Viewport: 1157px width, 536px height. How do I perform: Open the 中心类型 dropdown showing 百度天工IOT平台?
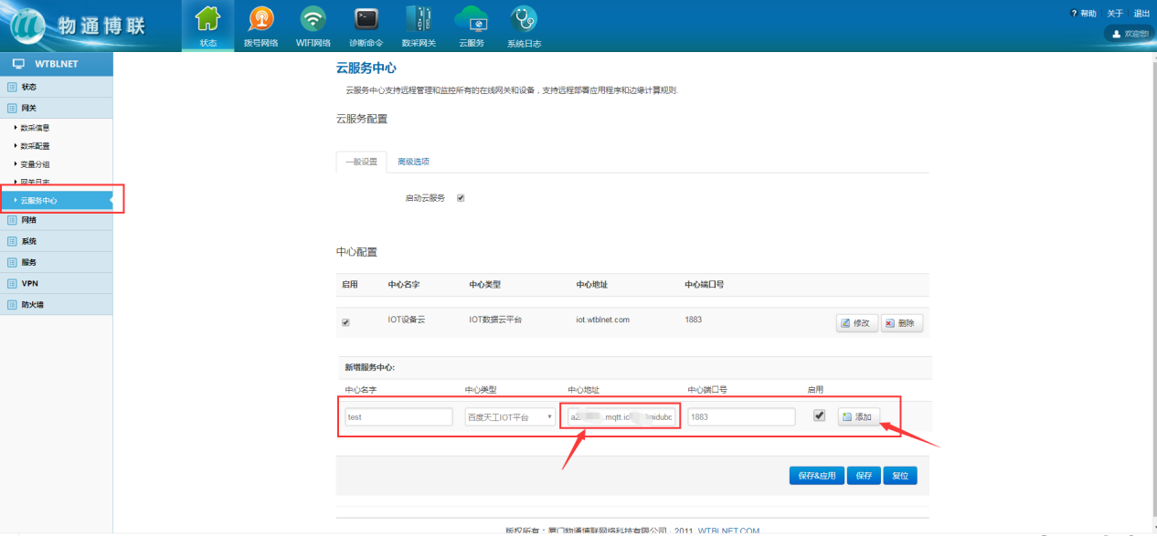click(510, 417)
